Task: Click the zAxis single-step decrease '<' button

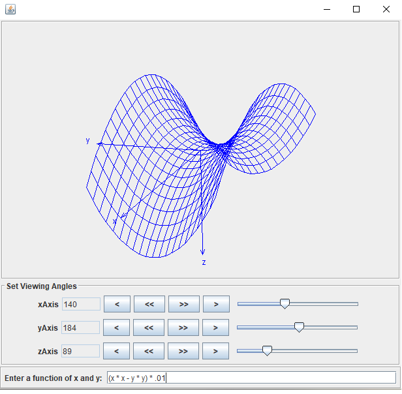Action: (116, 351)
